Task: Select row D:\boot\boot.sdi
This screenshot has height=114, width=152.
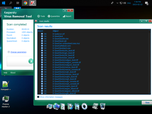Action: click(x=93, y=41)
